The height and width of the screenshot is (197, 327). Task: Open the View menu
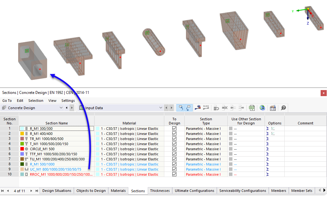coord(52,101)
